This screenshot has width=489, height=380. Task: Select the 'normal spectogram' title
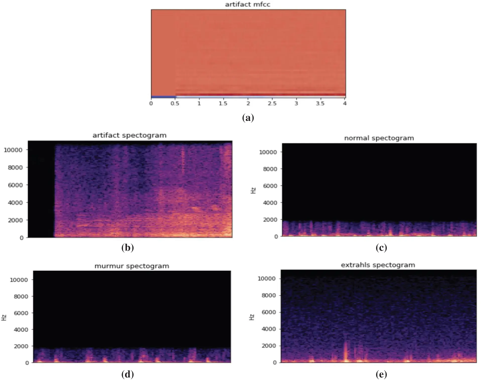point(379,138)
